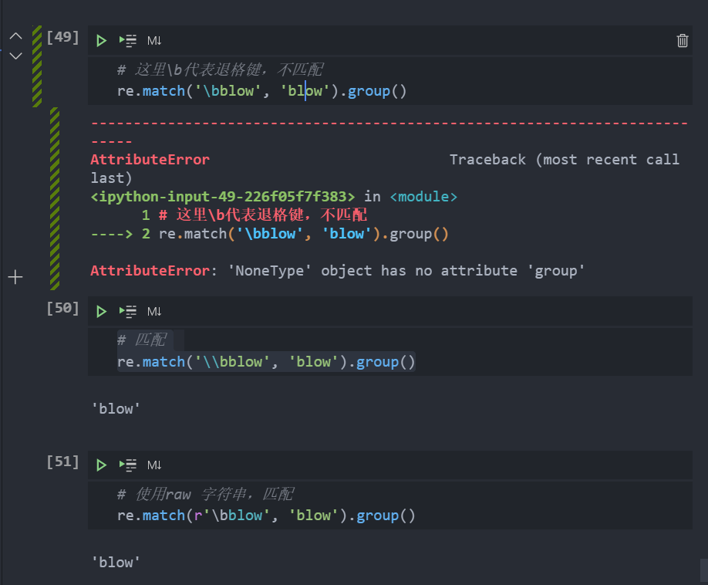Viewport: 708px width, 585px height.
Task: Convert cell 50 to Markdown
Action: click(154, 311)
